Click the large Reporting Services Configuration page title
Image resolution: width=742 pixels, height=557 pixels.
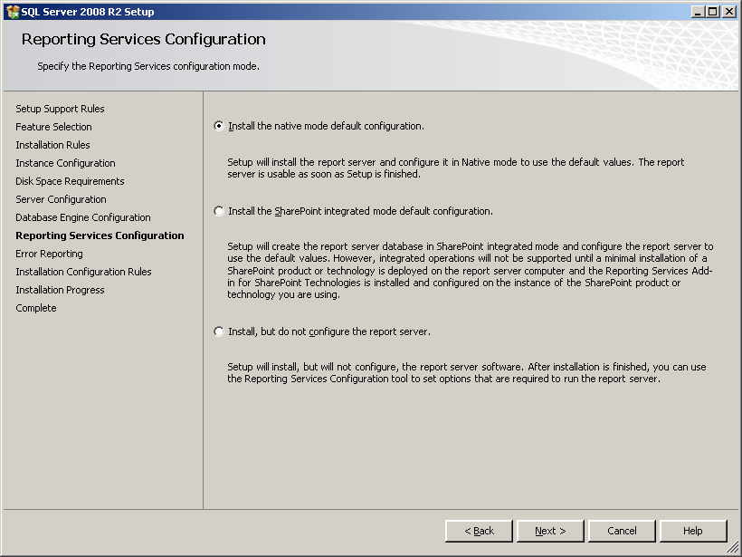pos(143,39)
